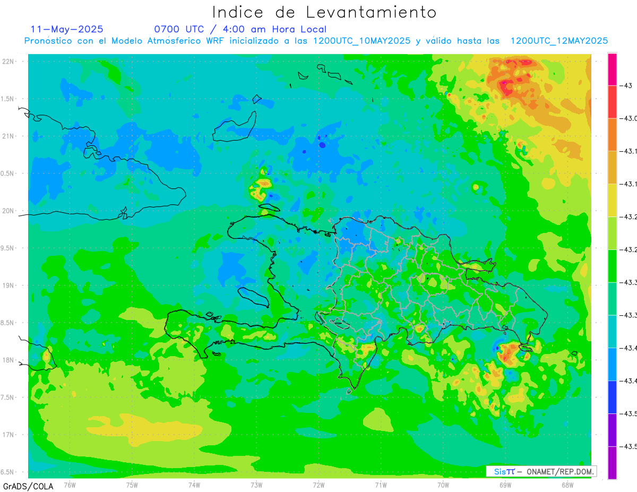Click the "20N" latitude label

click(x=9, y=211)
